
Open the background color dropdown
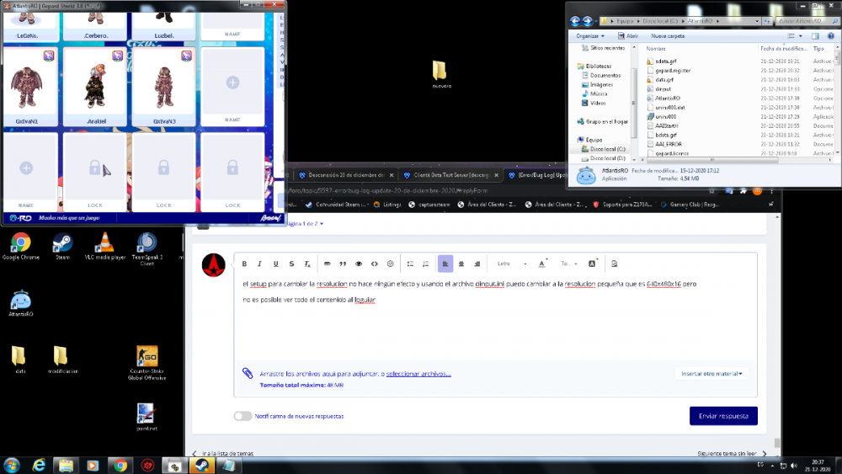[x=593, y=264]
